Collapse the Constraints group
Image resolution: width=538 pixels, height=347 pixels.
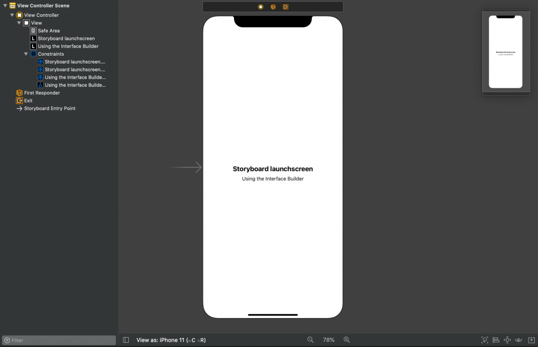pyautogui.click(x=26, y=54)
